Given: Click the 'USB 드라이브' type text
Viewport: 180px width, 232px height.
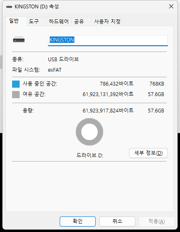Looking at the screenshot, I should tap(63, 59).
